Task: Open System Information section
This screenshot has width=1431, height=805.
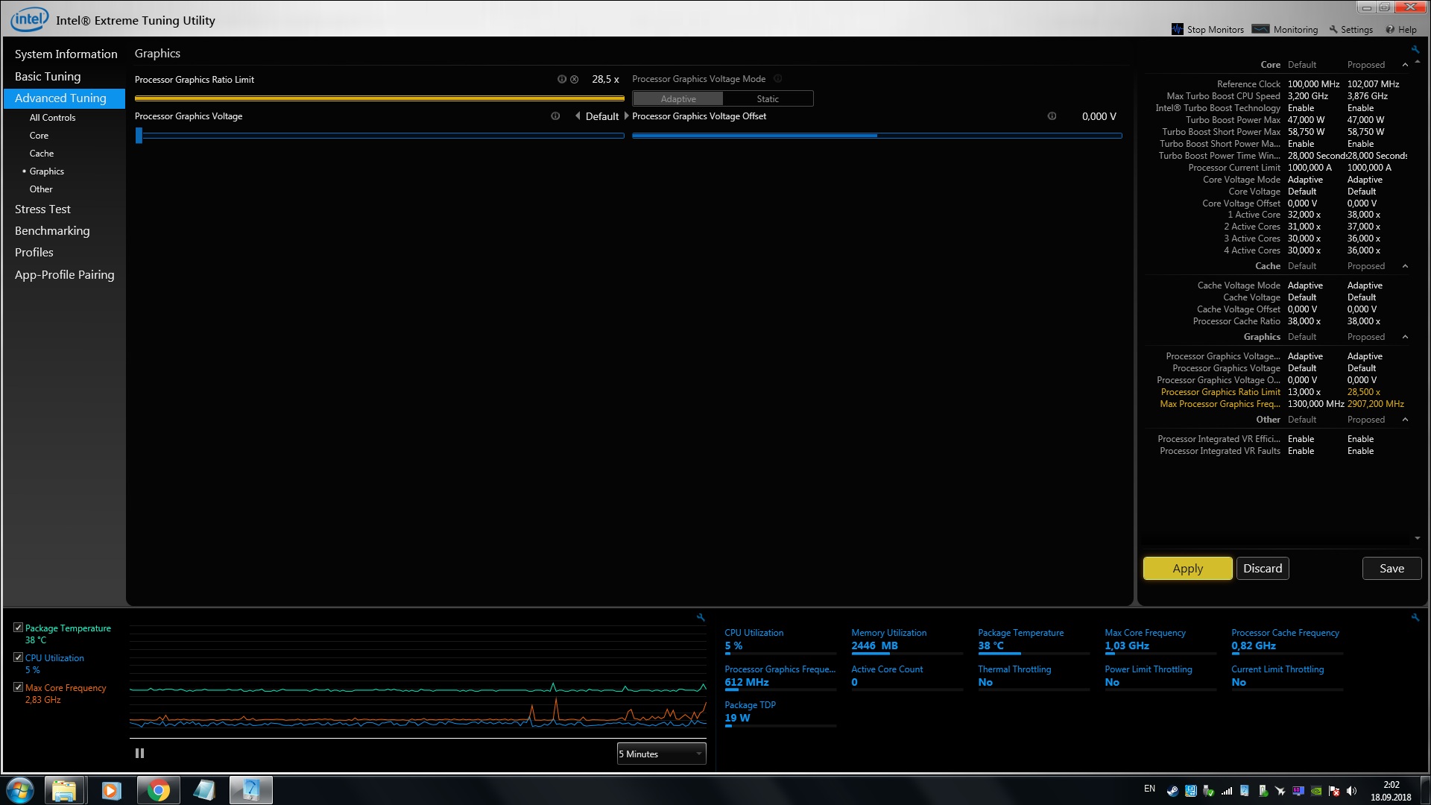Action: point(66,54)
